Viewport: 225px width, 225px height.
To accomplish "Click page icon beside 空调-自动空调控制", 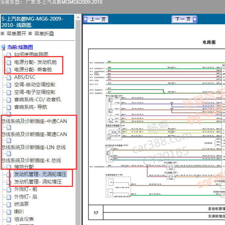I will (x=9, y=85).
